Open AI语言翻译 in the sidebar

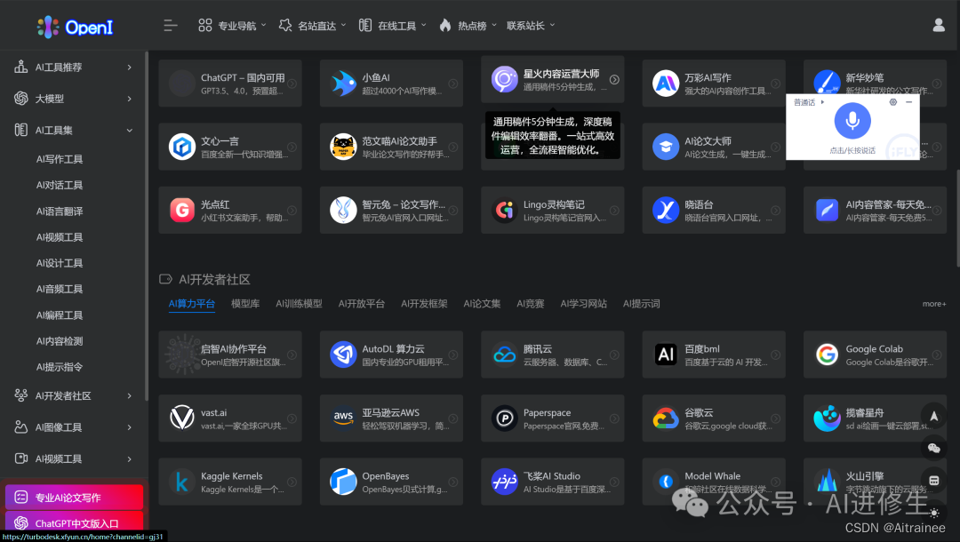pyautogui.click(x=60, y=211)
